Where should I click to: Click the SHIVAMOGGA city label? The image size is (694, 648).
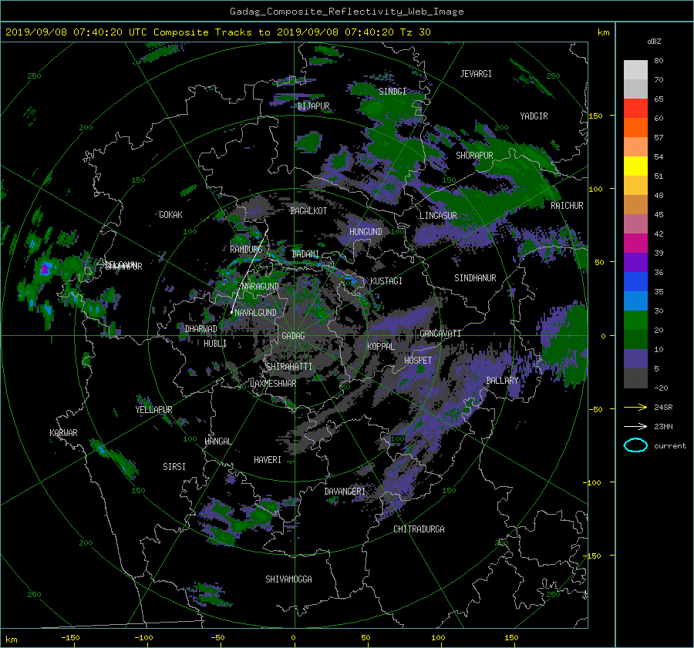click(288, 579)
